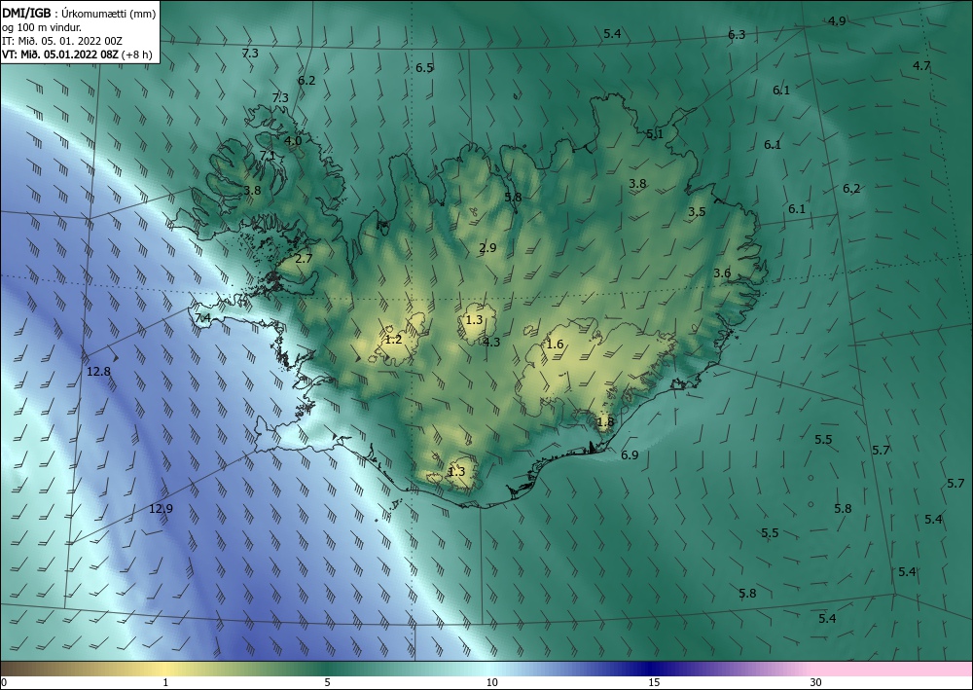Click the 4.3 value below Hofsjökull

[x=490, y=342]
